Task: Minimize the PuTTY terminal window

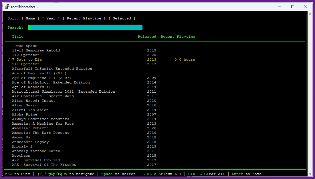Action: click(280, 7)
